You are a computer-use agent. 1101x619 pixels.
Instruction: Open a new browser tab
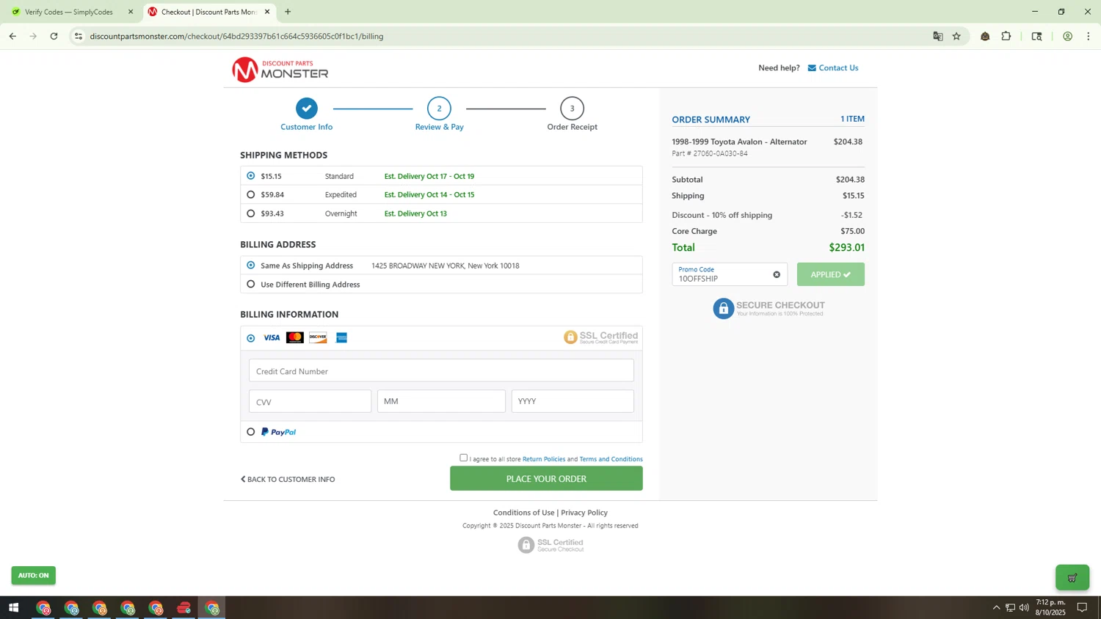(288, 12)
